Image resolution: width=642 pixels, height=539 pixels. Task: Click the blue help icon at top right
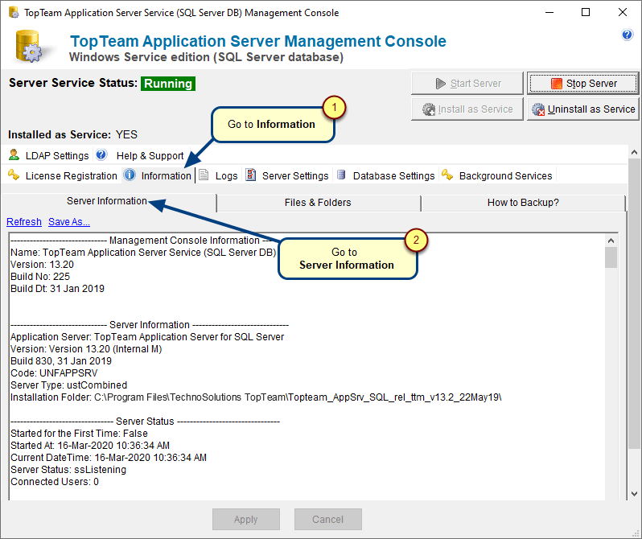pos(627,35)
